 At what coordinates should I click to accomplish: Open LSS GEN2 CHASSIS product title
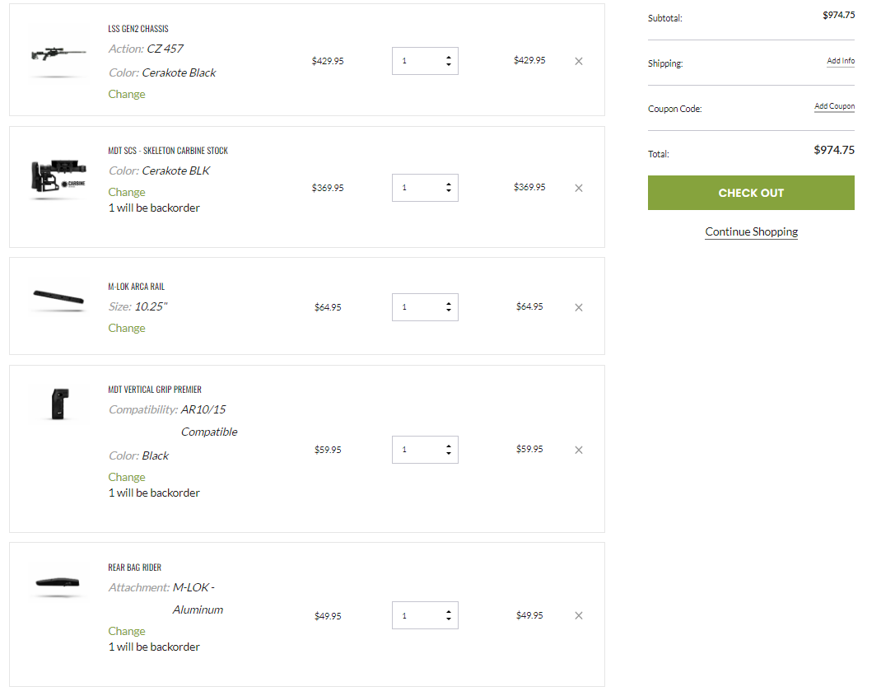pyautogui.click(x=138, y=29)
